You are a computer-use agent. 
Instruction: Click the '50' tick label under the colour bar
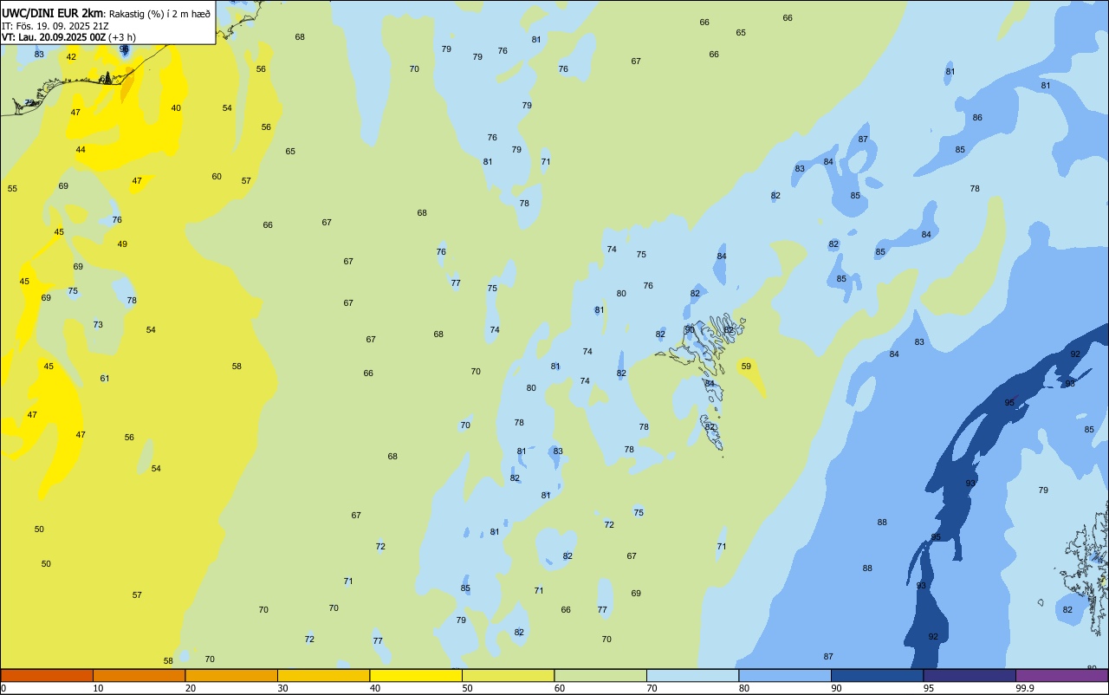[x=467, y=688]
